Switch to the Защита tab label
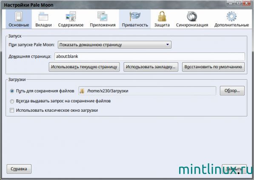The height and width of the screenshot is (180, 254). (162, 25)
